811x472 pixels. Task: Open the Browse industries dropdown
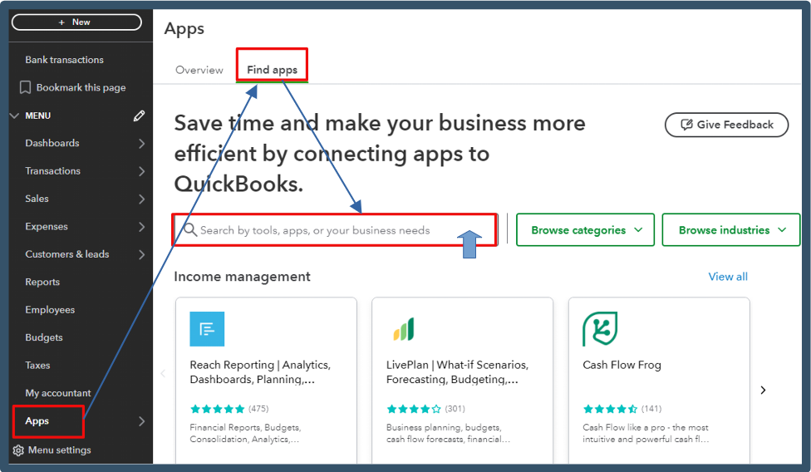731,230
